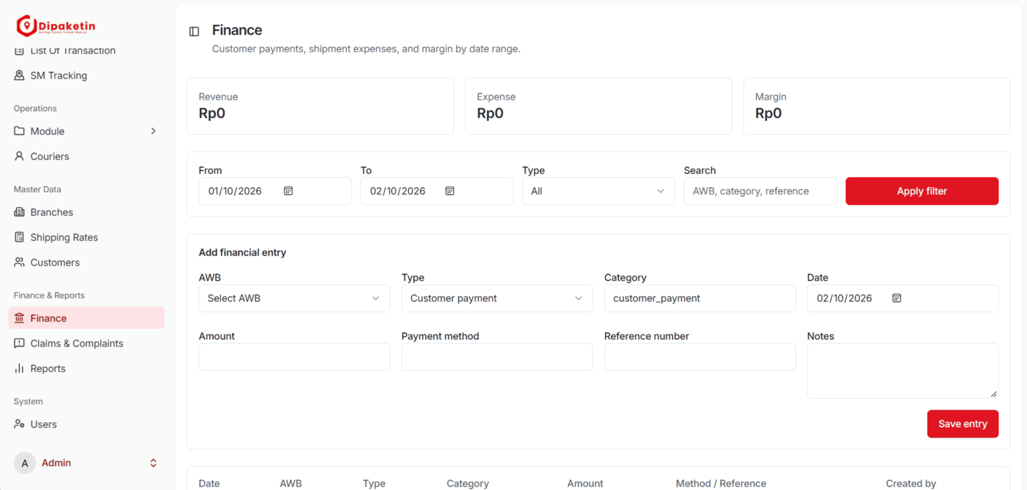Expand the Module submenu chevron
The width and height of the screenshot is (1027, 490).
coord(153,131)
